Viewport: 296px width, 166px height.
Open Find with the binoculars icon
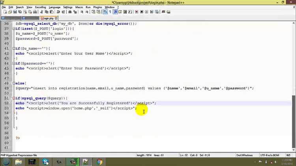(70, 12)
